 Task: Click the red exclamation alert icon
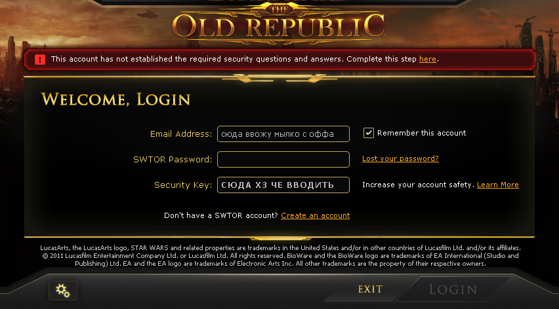point(40,60)
